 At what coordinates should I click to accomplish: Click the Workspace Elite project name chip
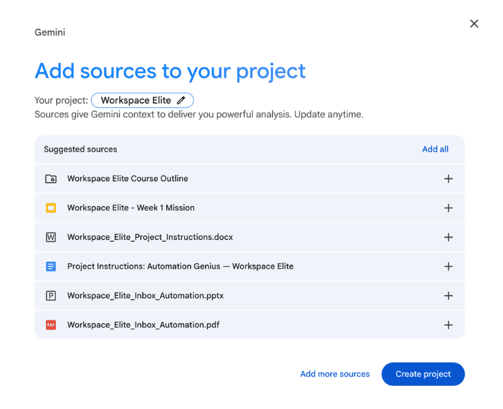coord(143,100)
